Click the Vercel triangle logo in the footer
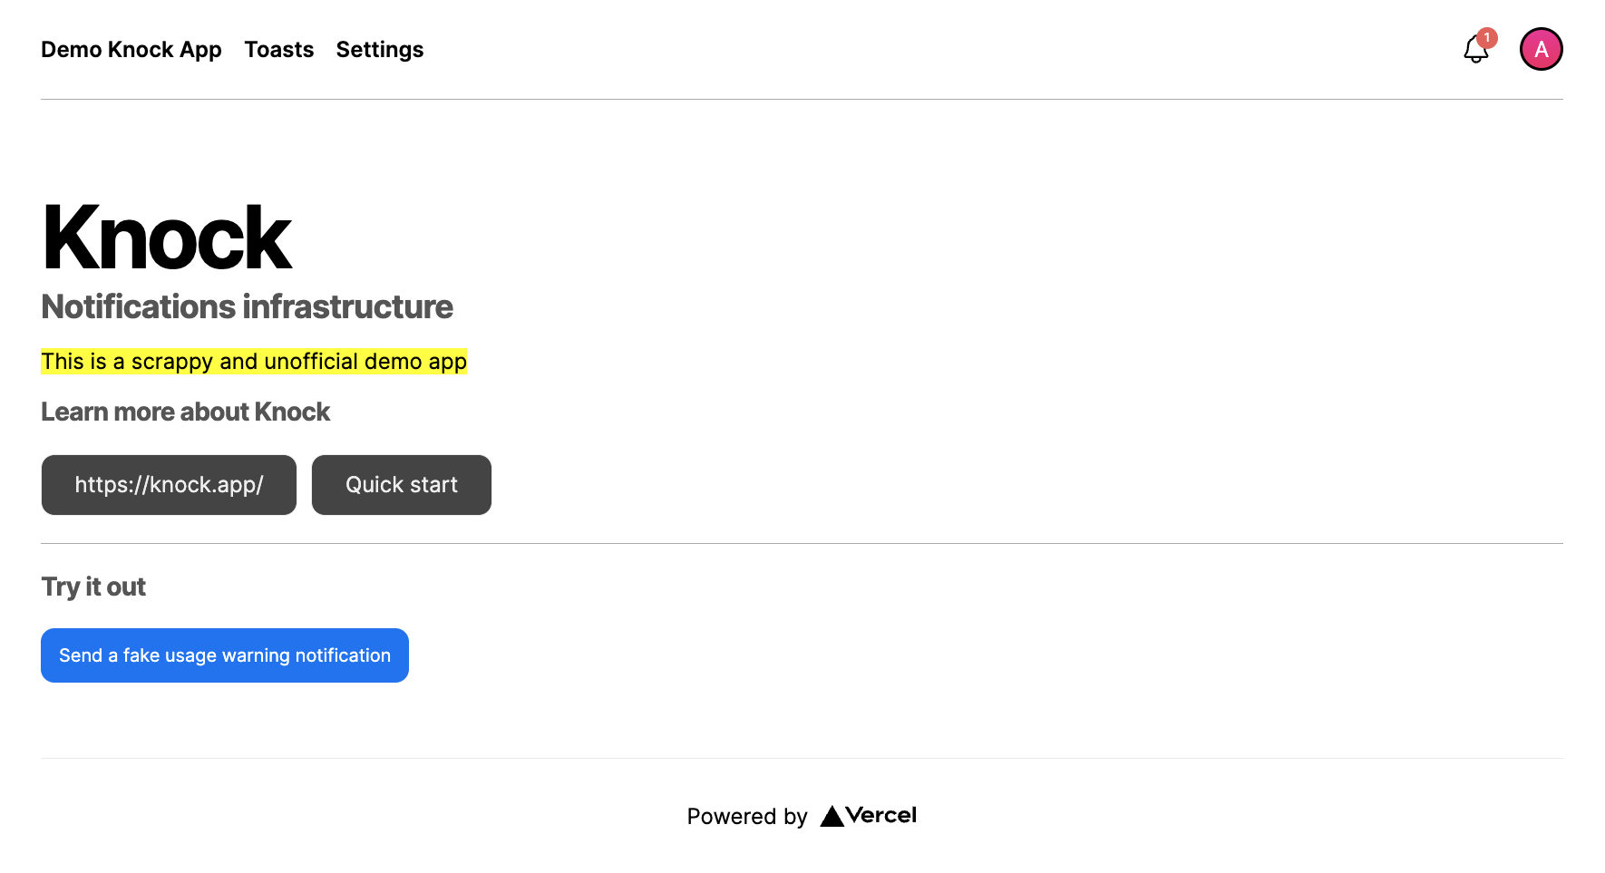This screenshot has width=1605, height=873. [x=831, y=815]
